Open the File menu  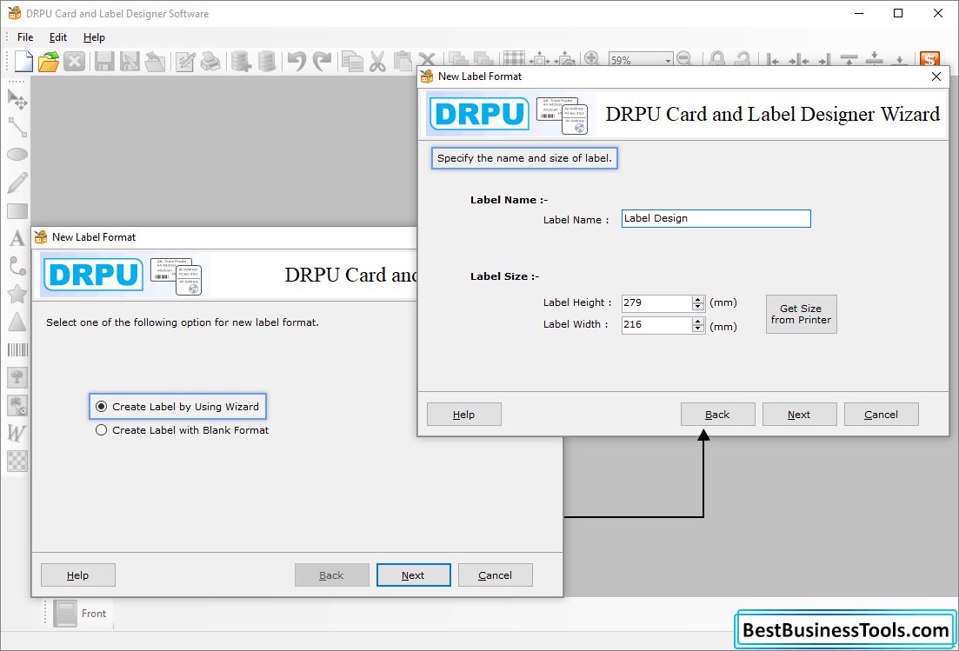click(25, 37)
